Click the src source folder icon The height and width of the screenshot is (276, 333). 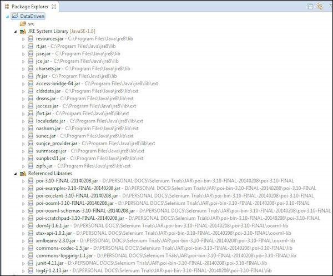[23, 23]
